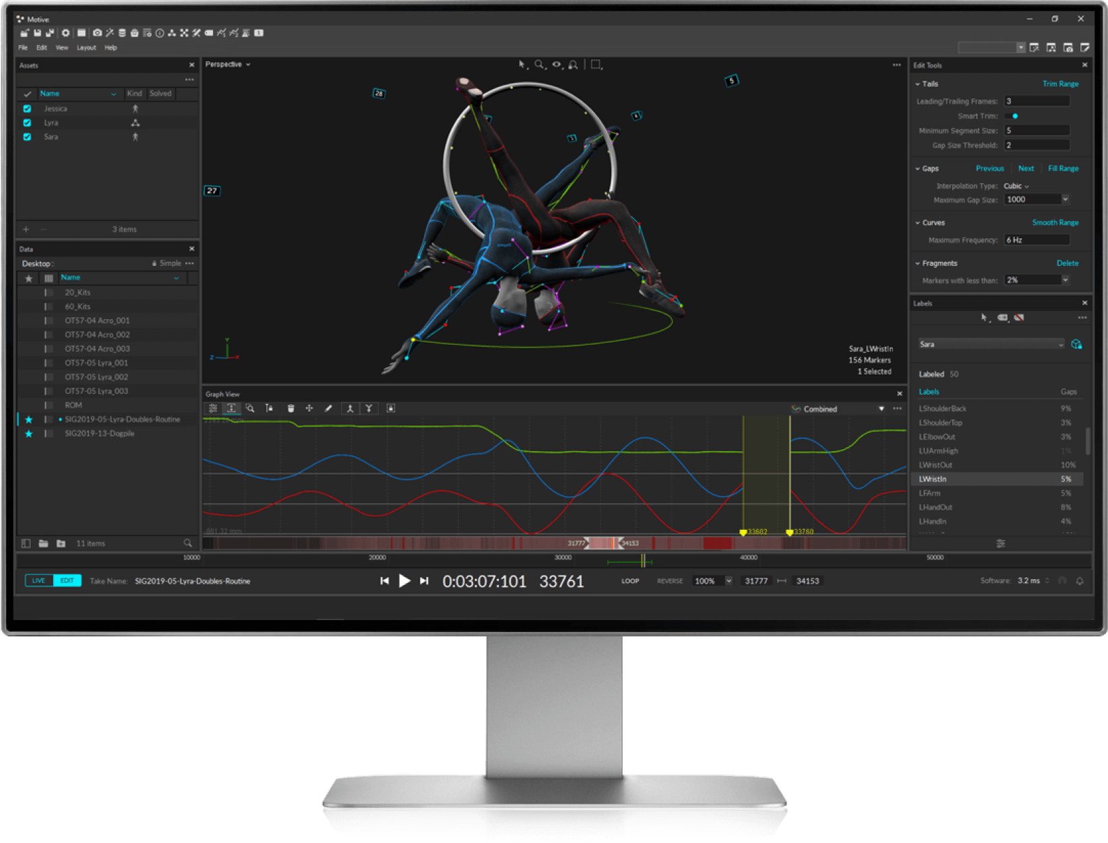Switch to the LIVE tab at the bottom
This screenshot has width=1108, height=843.
click(38, 580)
